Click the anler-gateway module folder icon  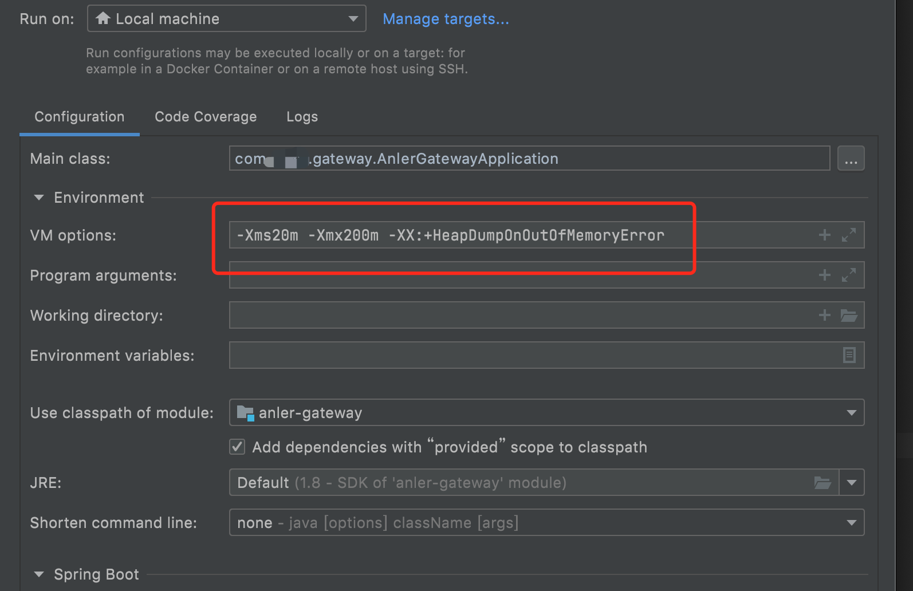[x=245, y=413]
